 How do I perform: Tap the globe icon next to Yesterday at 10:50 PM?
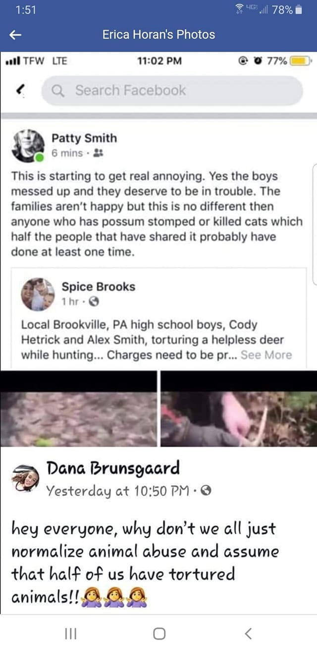(x=208, y=491)
